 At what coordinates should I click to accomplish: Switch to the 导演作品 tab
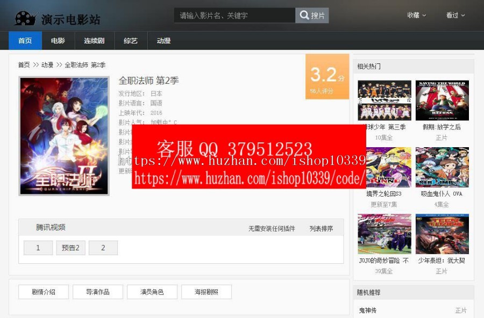coord(98,292)
